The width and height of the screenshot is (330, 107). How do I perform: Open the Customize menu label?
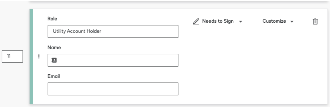click(274, 21)
